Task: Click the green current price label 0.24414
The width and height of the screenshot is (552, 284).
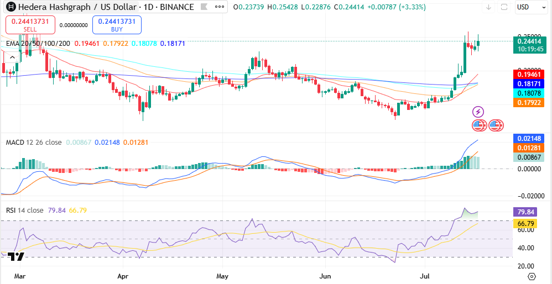Action: (529, 41)
